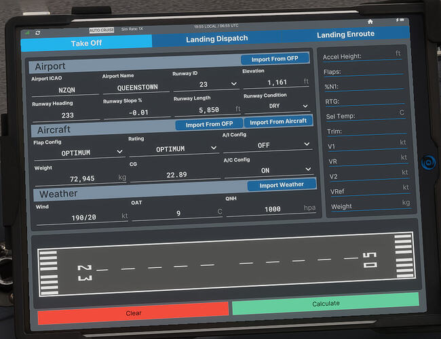This screenshot has height=339, width=441.
Task: Tap the home icon at top right
Action: pos(370,22)
